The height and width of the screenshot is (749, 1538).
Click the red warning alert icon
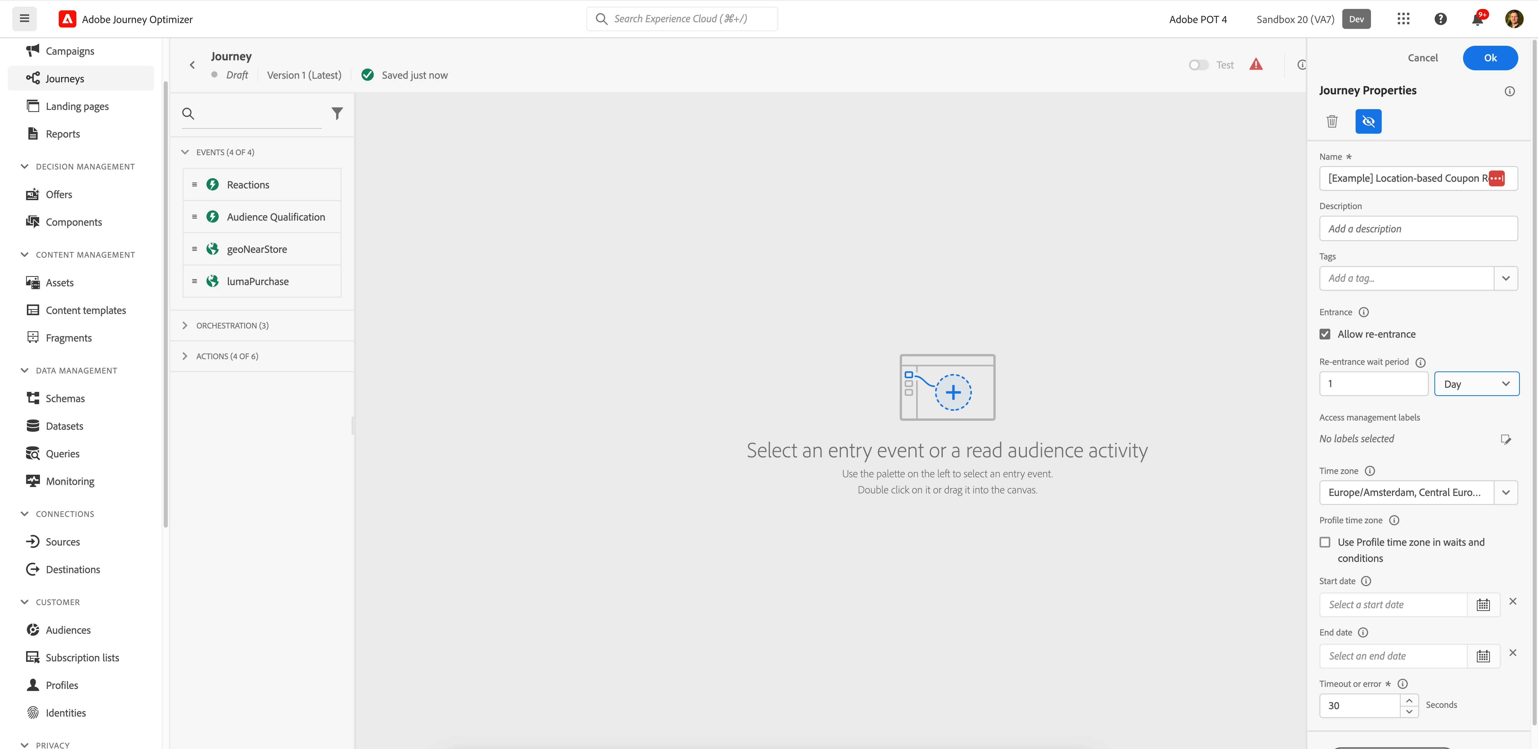coord(1256,64)
